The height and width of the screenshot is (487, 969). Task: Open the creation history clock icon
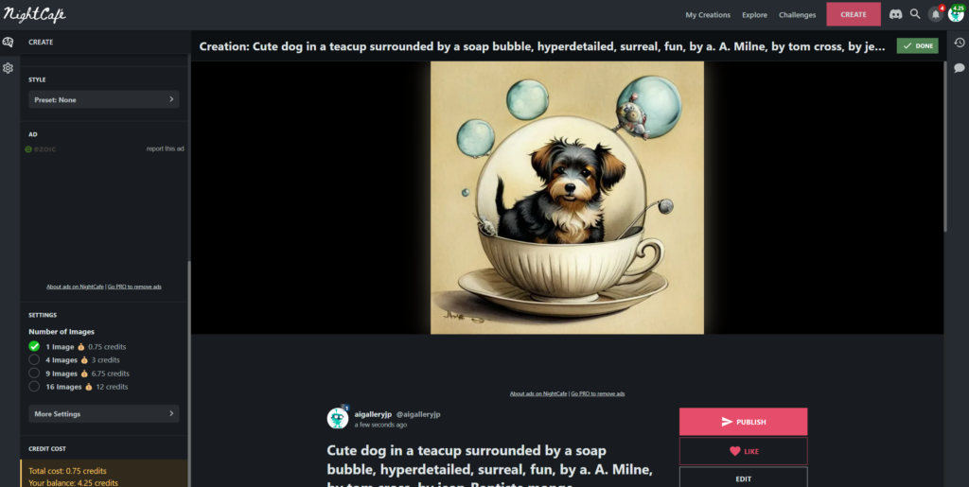[x=960, y=43]
